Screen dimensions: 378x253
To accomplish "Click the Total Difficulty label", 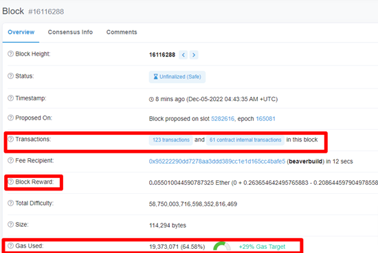I will point(34,203).
